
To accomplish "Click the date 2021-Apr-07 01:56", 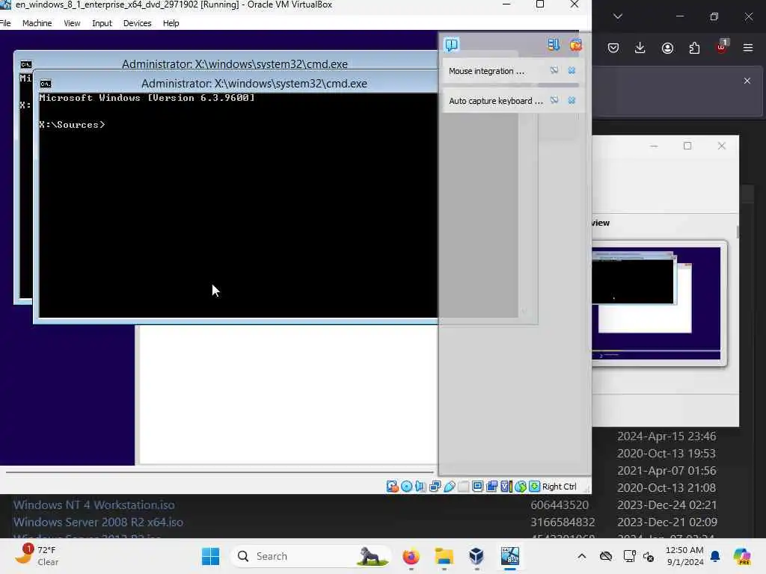I will pyautogui.click(x=667, y=471).
